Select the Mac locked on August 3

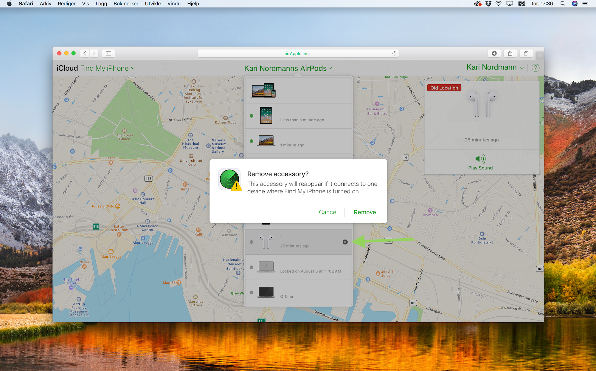point(298,267)
